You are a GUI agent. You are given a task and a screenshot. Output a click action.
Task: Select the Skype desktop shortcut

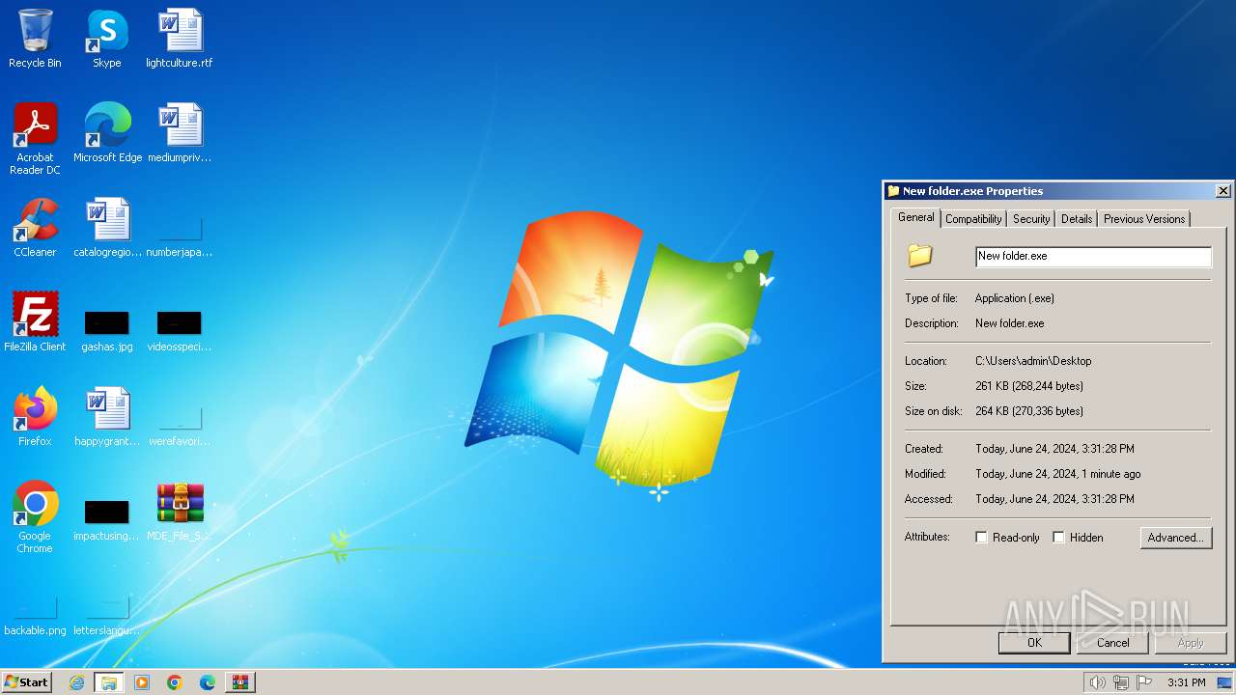coord(107,39)
